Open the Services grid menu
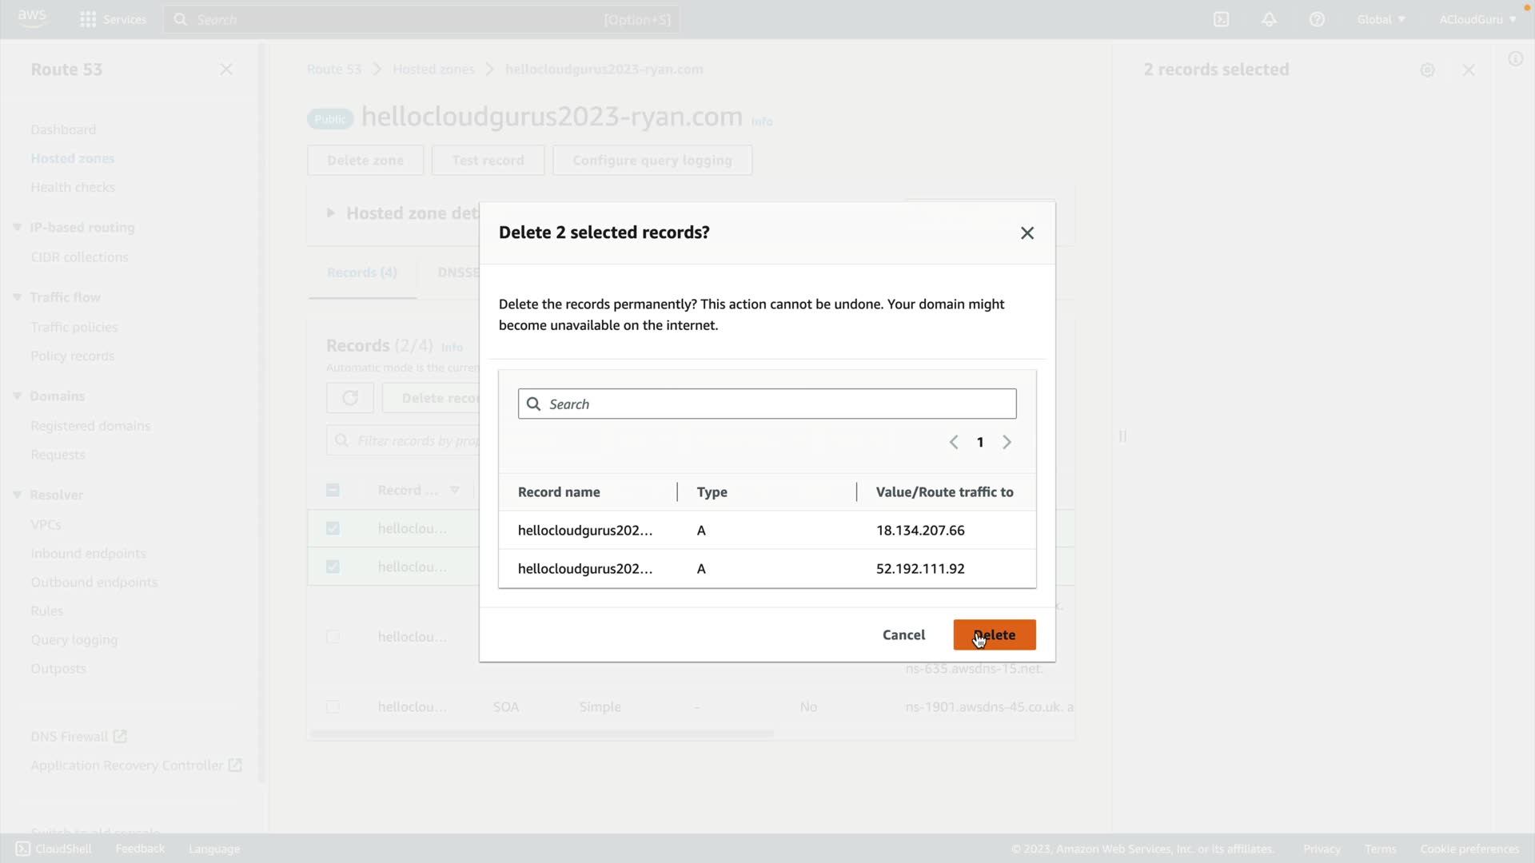Viewport: 1535px width, 863px height. 88,19
